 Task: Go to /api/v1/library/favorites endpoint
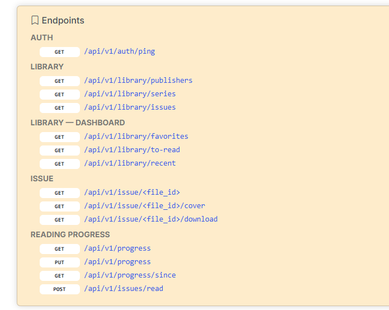(136, 137)
